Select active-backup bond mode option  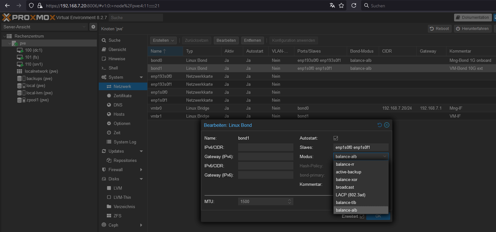click(x=348, y=172)
